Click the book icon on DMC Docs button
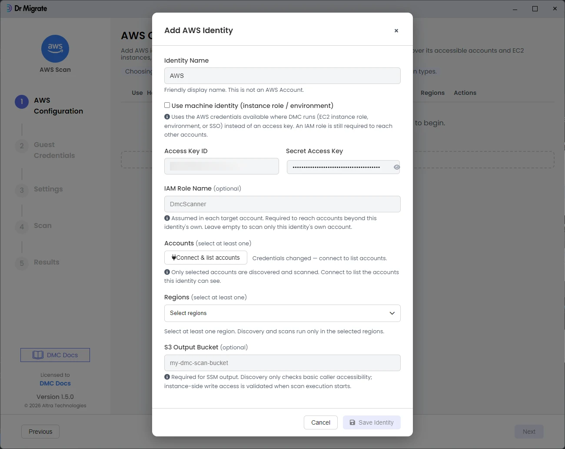 tap(38, 355)
